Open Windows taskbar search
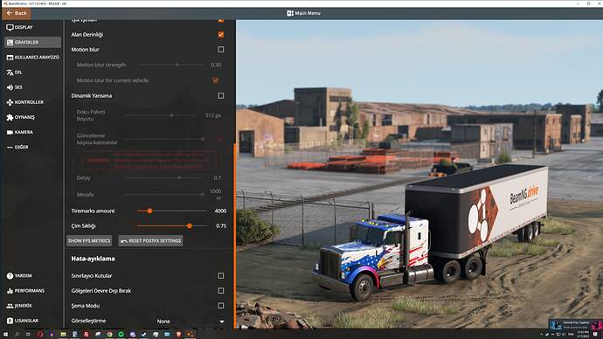Screen dimensions: 603x339 point(17,335)
